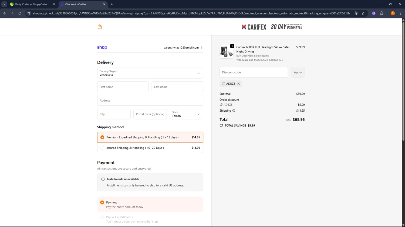Open the shopping bag cart icon
405x227 pixels.
click(x=100, y=27)
